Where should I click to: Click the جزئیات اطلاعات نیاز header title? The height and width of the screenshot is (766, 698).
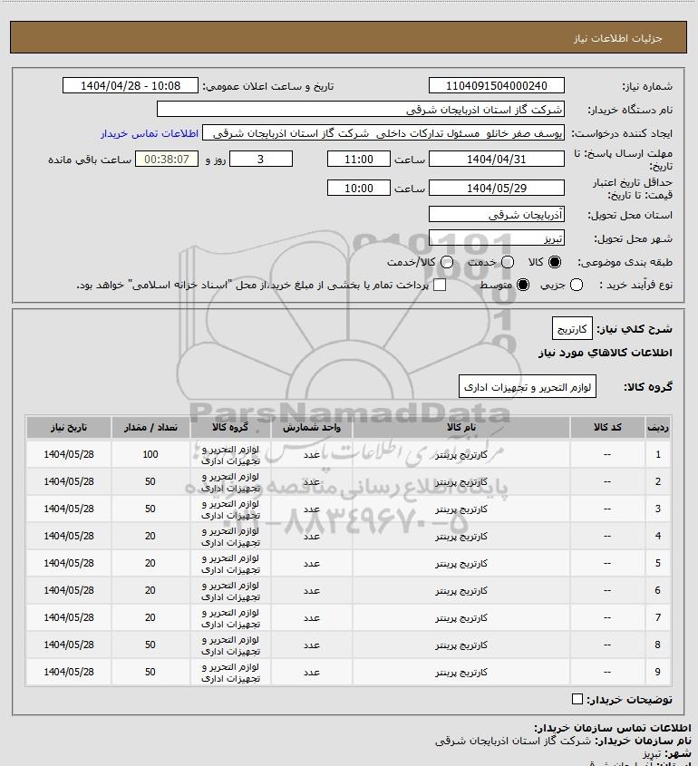point(618,38)
